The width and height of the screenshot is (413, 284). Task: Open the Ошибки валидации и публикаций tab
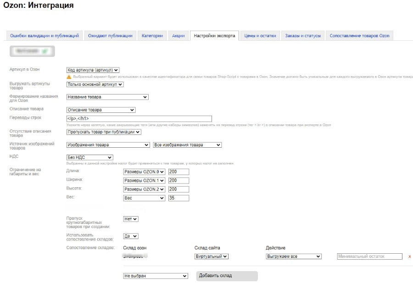coord(44,36)
